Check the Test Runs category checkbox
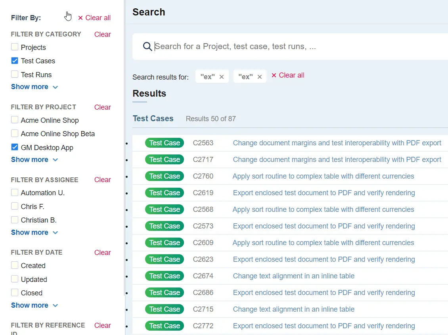The height and width of the screenshot is (335, 448). pos(15,74)
